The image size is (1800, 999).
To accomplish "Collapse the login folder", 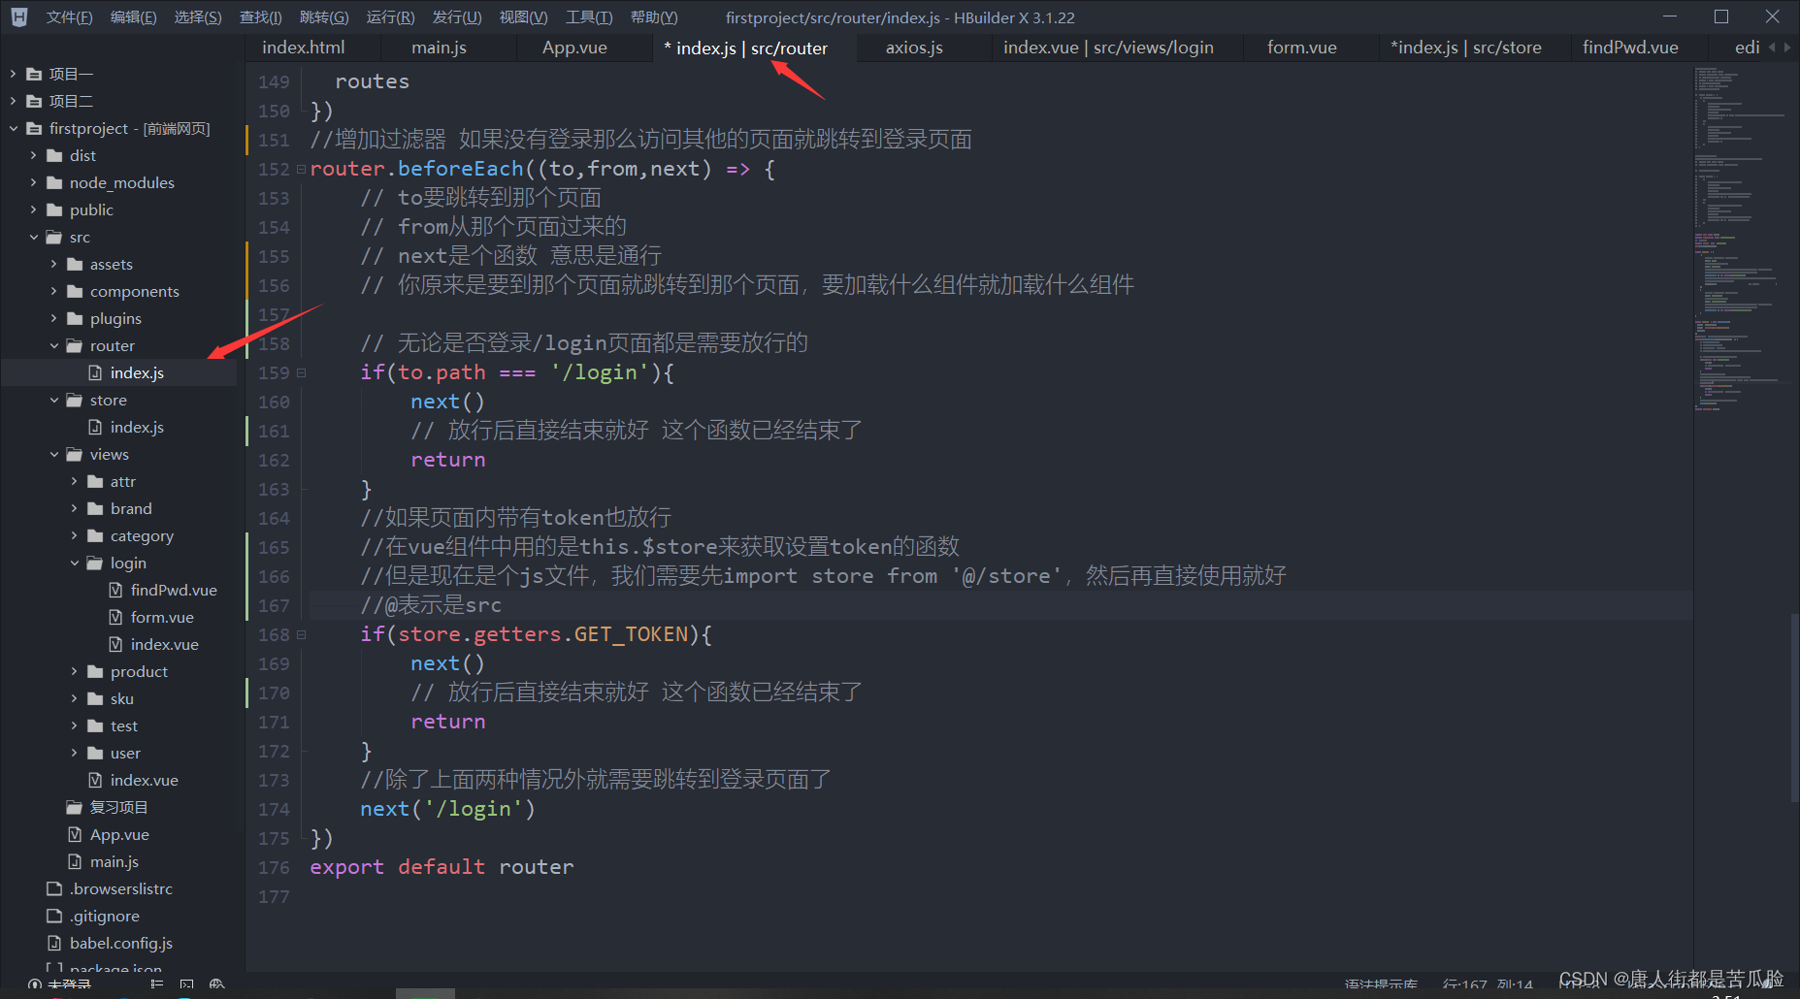I will pos(74,563).
